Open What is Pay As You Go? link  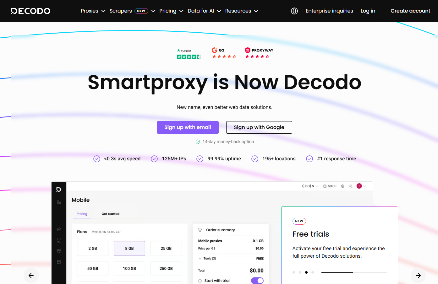(106, 232)
